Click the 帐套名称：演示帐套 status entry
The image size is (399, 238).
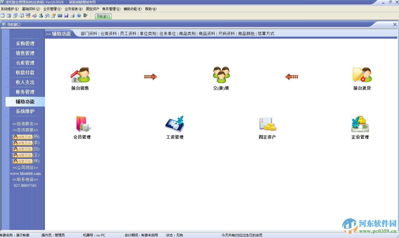(15, 235)
